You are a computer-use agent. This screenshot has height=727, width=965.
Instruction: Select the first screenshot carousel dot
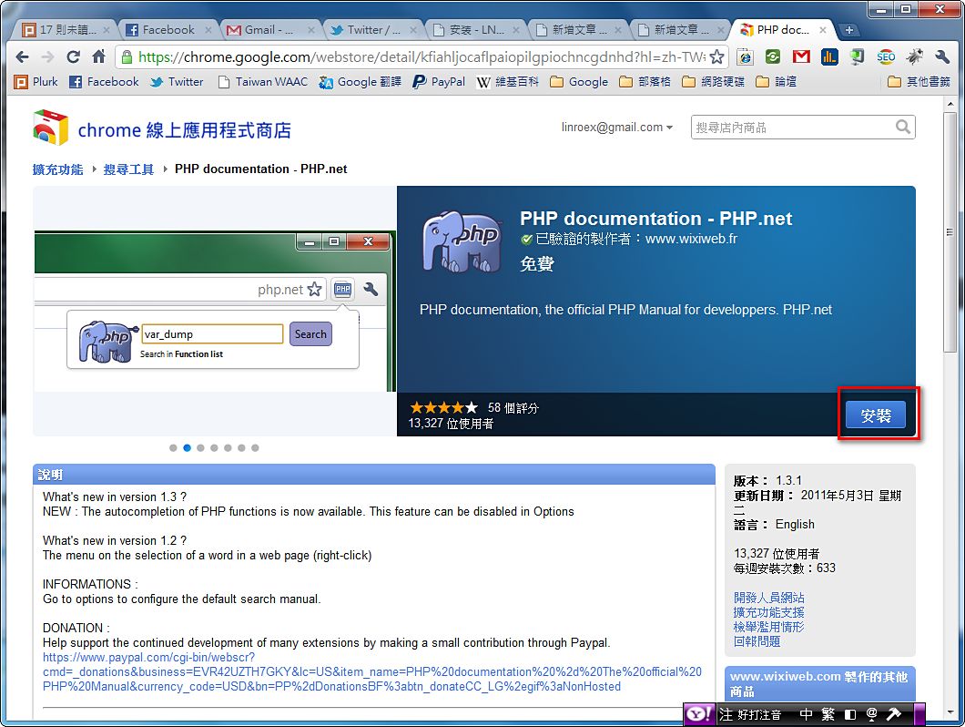click(x=173, y=448)
